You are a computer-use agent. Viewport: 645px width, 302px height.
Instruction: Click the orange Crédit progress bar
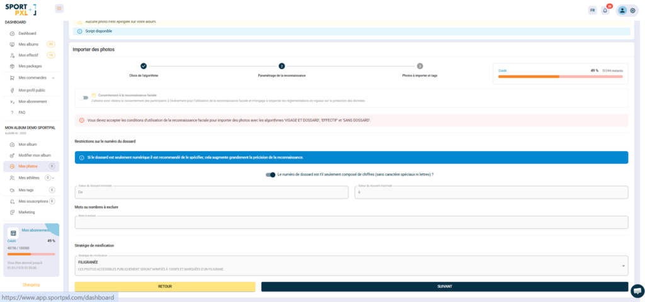pos(559,77)
